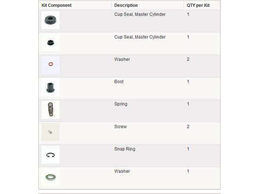Open the Screw component image
The width and height of the screenshot is (259, 194).
pos(51,132)
